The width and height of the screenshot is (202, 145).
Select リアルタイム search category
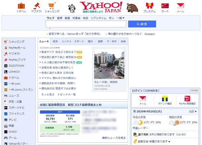pos(98,18)
